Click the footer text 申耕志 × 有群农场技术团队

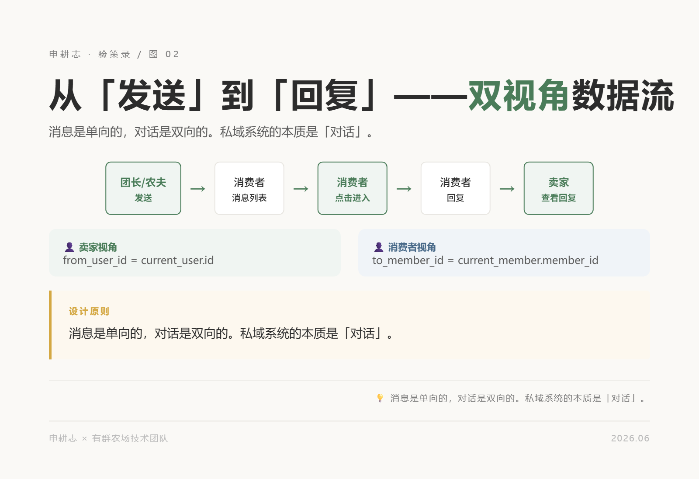(x=108, y=438)
